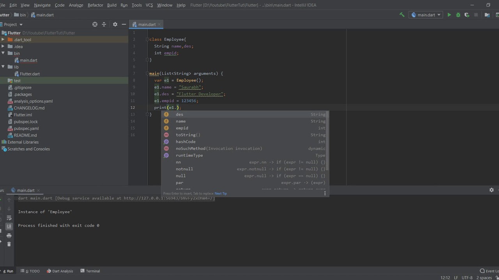This screenshot has width=499, height=280.
Task: Select the README.md file
Action: (25, 135)
